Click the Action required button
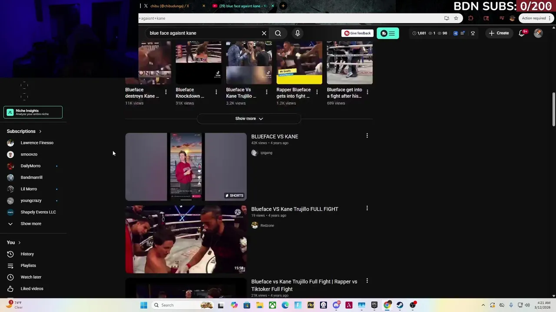Image resolution: width=556 pixels, height=312 pixels. pos(536,18)
